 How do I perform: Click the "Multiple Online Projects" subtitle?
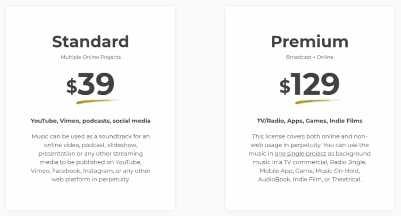pos(90,57)
